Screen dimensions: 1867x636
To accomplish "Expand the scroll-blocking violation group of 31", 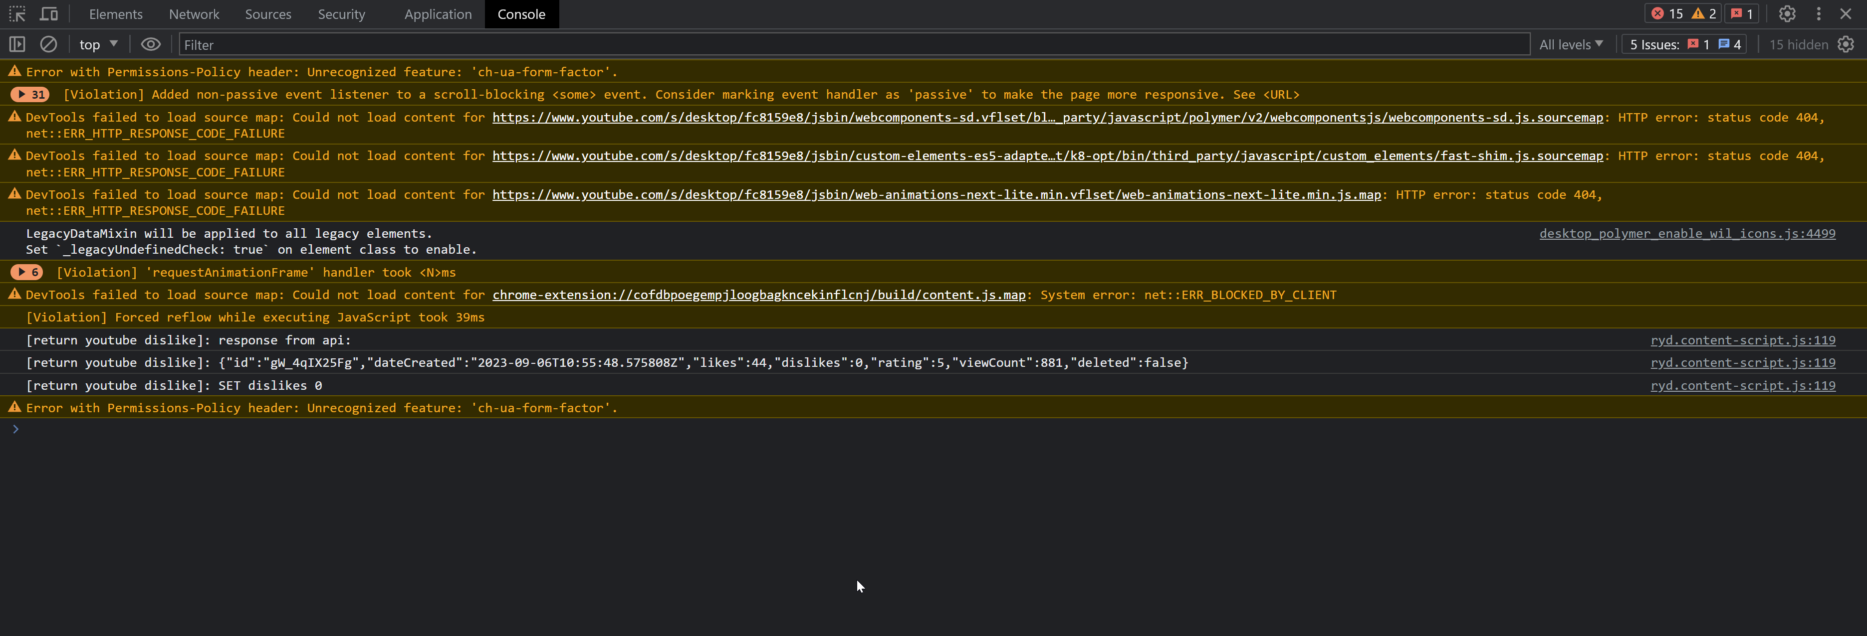I will [x=30, y=94].
